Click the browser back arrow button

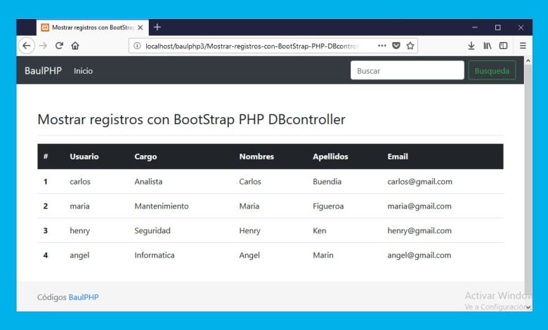coord(27,46)
